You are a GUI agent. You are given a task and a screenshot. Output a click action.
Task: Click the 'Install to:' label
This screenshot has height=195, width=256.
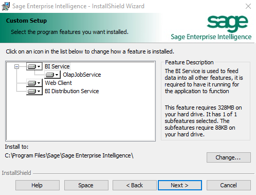pos(16,147)
